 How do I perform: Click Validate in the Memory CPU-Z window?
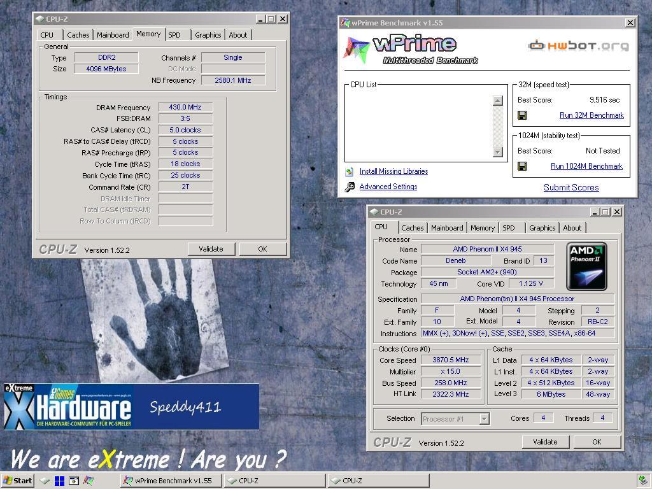[211, 249]
